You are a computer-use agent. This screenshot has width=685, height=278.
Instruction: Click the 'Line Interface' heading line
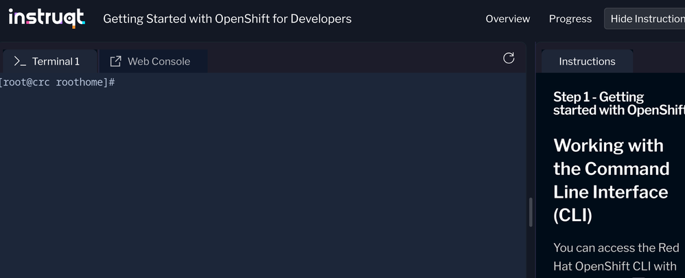pos(611,192)
